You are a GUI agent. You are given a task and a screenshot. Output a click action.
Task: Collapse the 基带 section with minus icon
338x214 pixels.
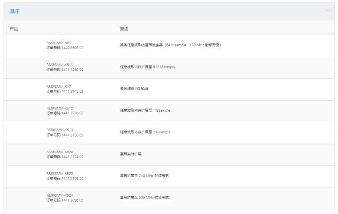(x=328, y=11)
